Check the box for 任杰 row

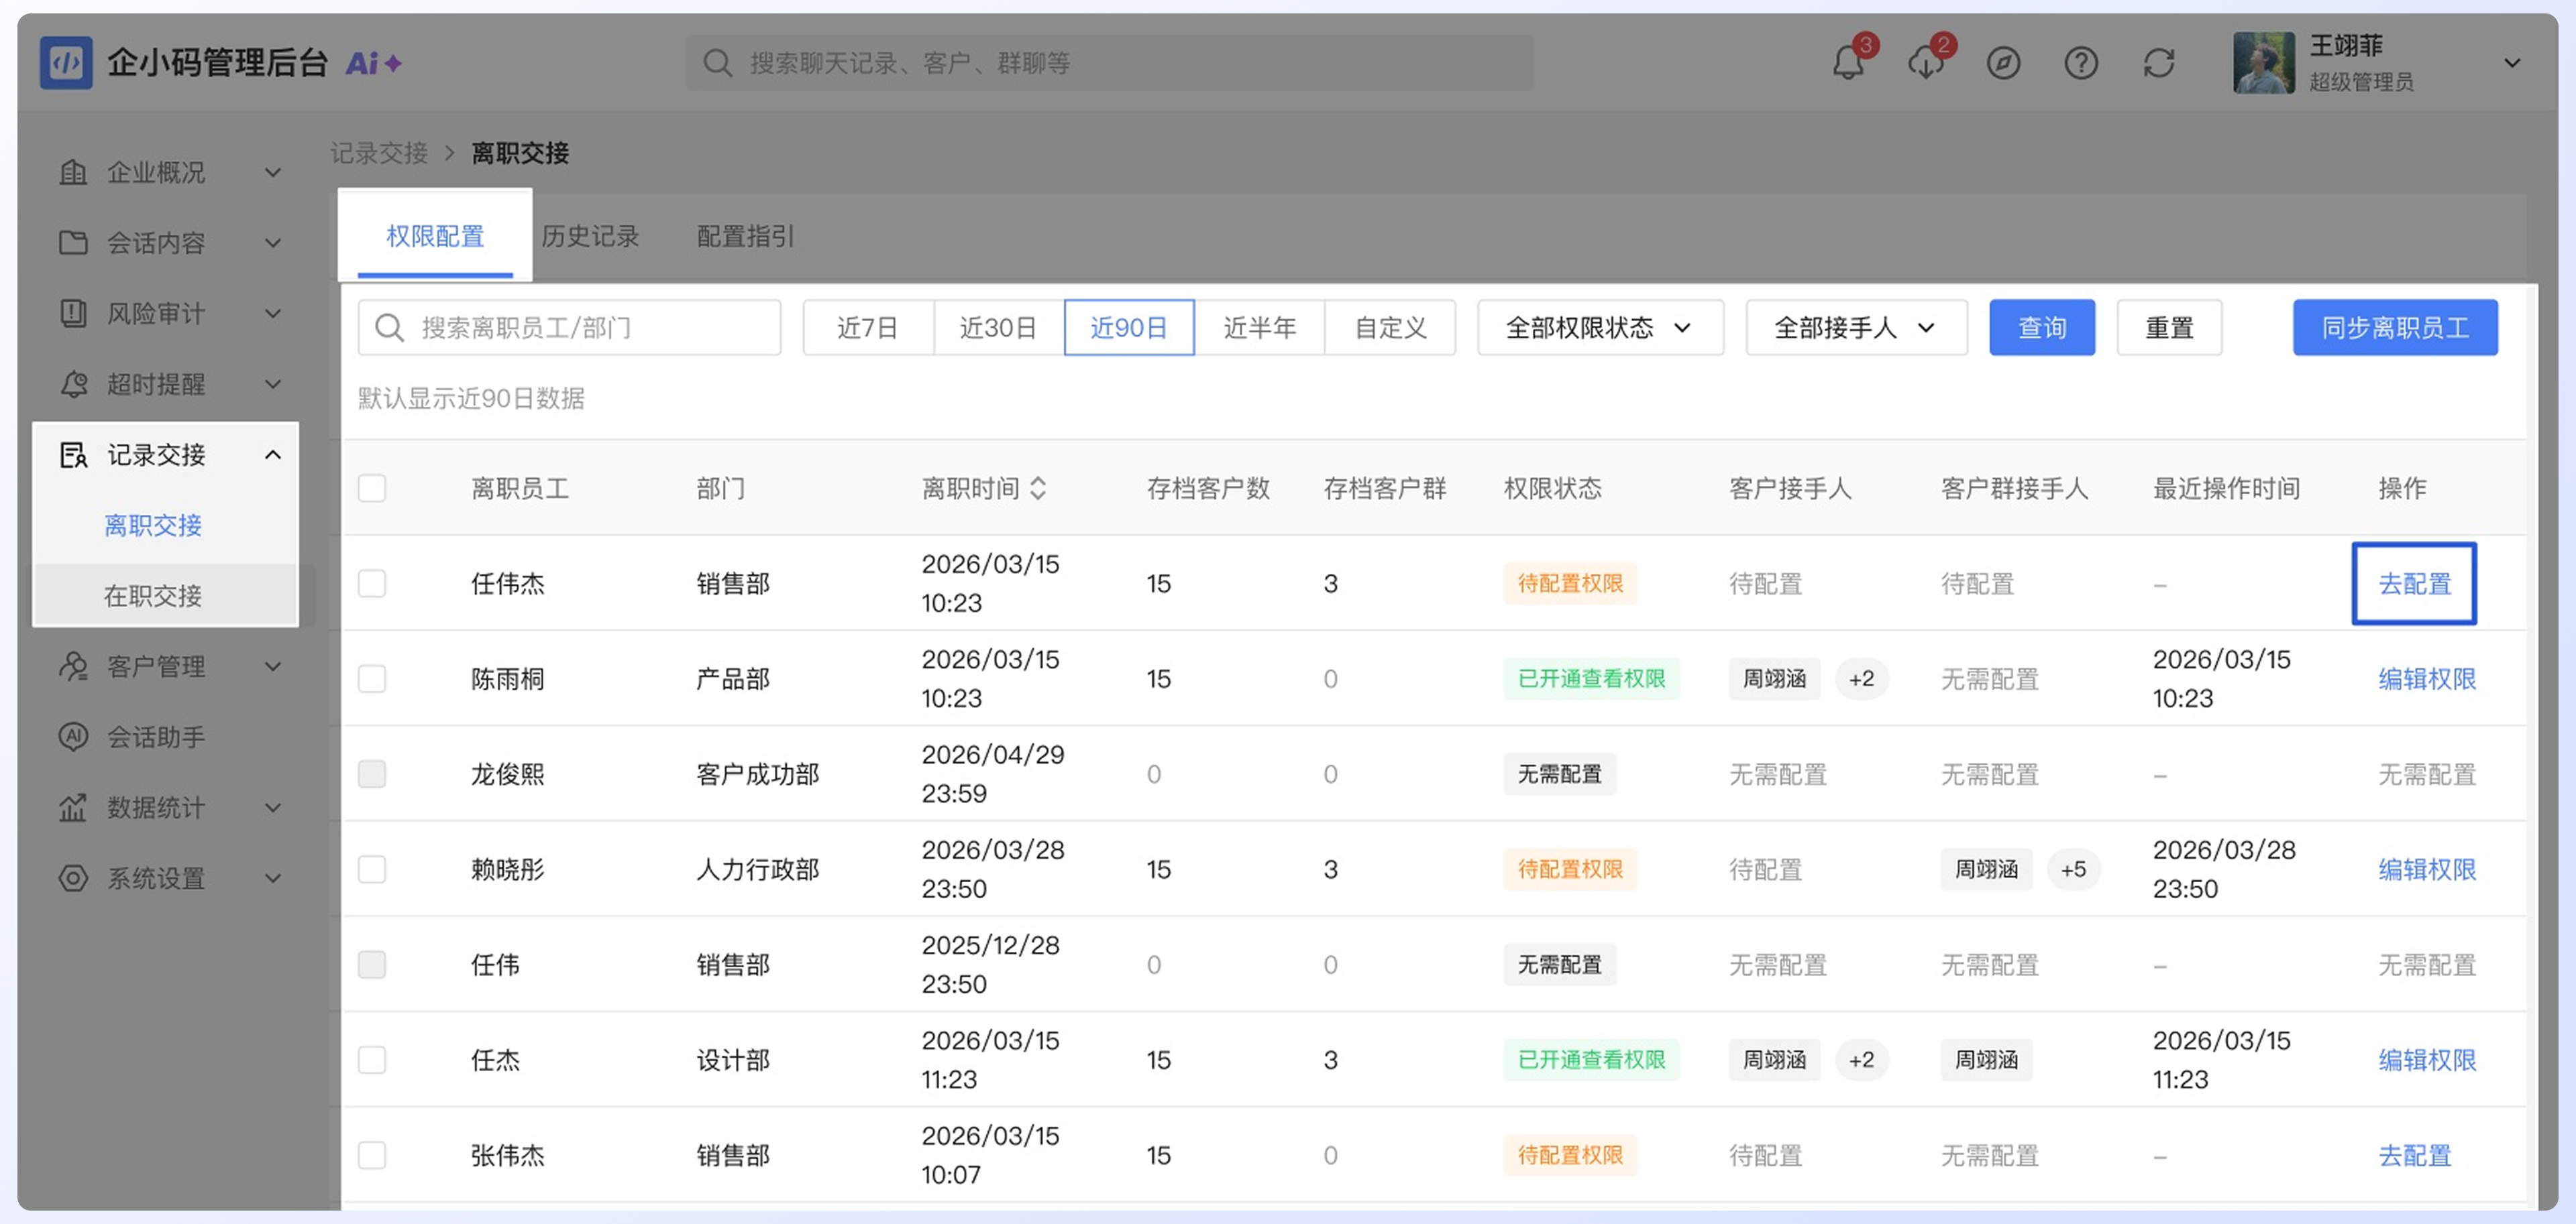point(372,1060)
